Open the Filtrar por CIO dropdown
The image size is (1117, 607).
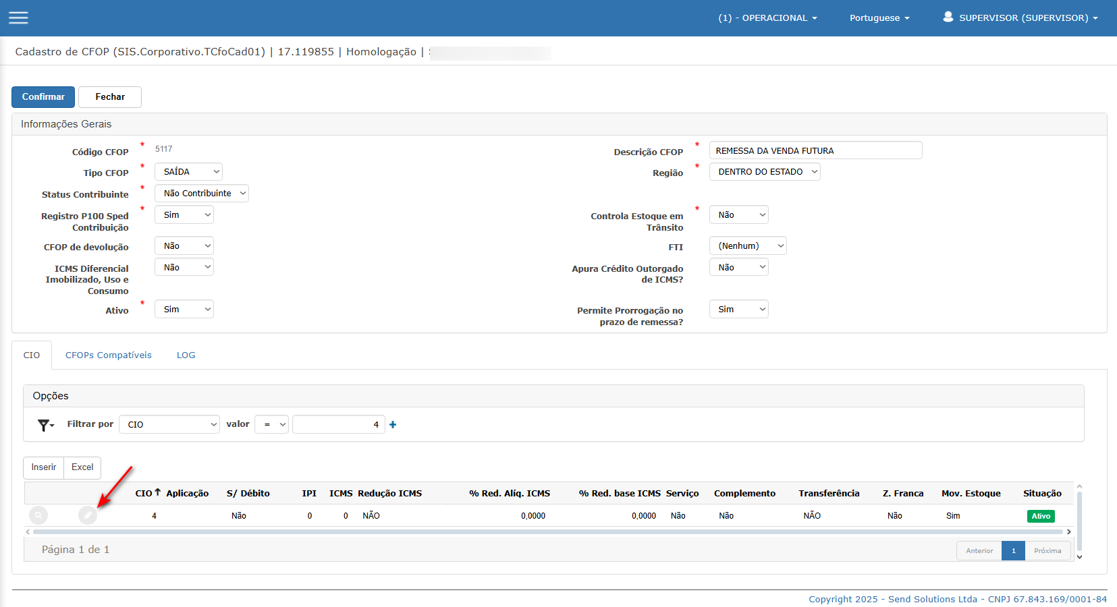pyautogui.click(x=169, y=424)
